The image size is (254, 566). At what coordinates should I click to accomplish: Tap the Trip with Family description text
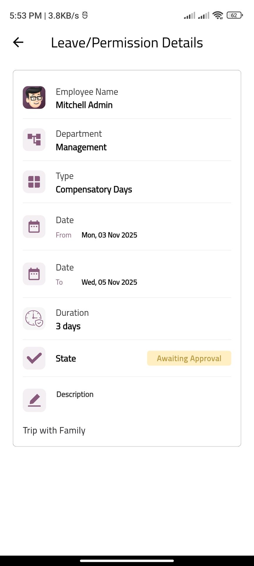click(54, 430)
